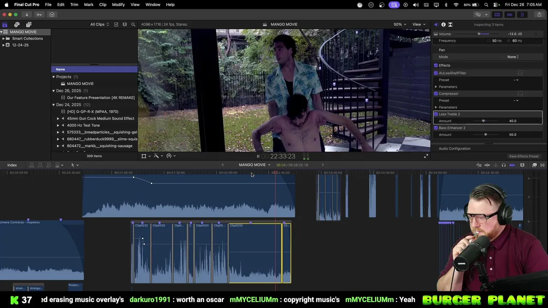Screen dimensions: 548x308
Task: Open the Effects browser icon
Action: [534, 165]
